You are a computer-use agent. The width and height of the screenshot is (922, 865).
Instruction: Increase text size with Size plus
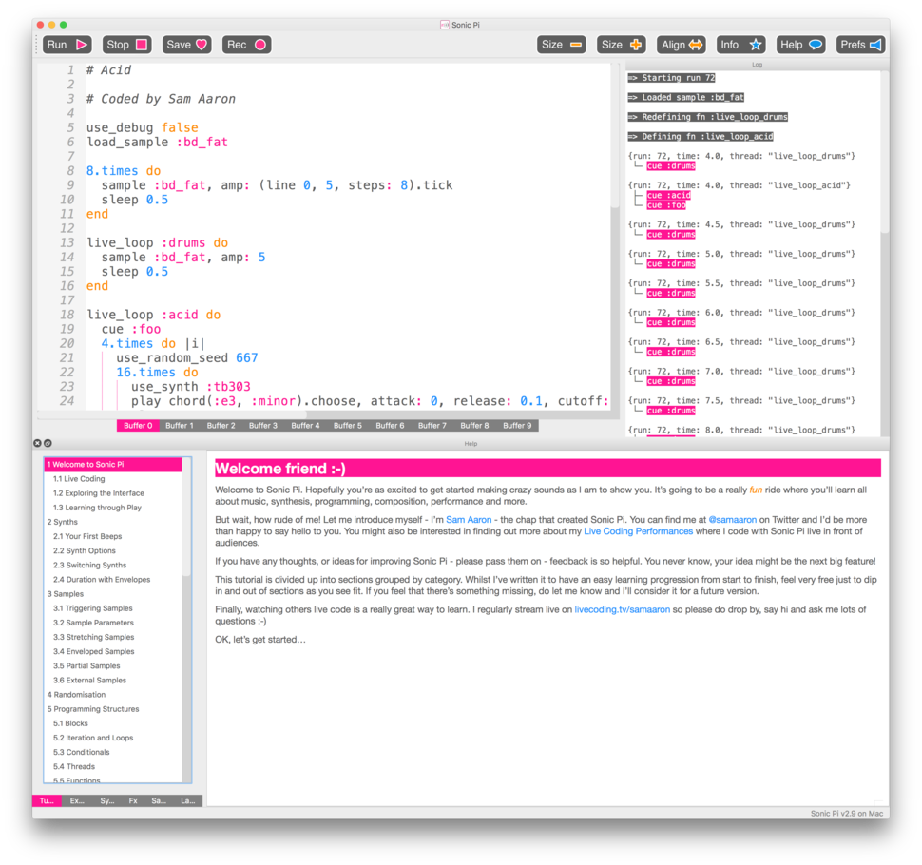pos(621,45)
